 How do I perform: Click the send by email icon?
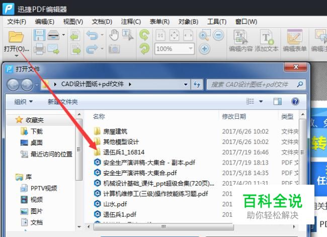(53, 49)
